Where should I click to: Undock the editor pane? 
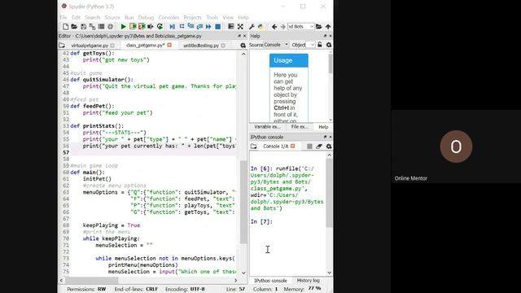(239, 36)
